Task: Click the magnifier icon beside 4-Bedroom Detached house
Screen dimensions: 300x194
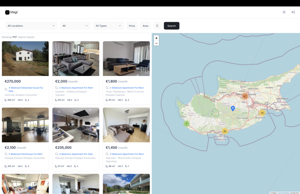Action: 6,89
